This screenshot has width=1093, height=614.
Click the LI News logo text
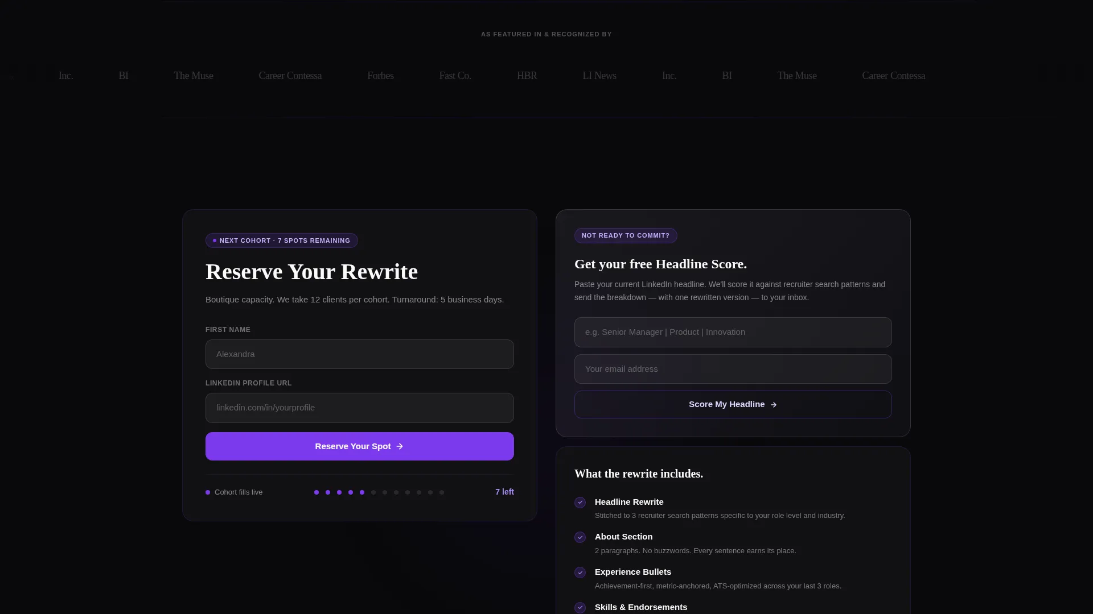pyautogui.click(x=599, y=76)
